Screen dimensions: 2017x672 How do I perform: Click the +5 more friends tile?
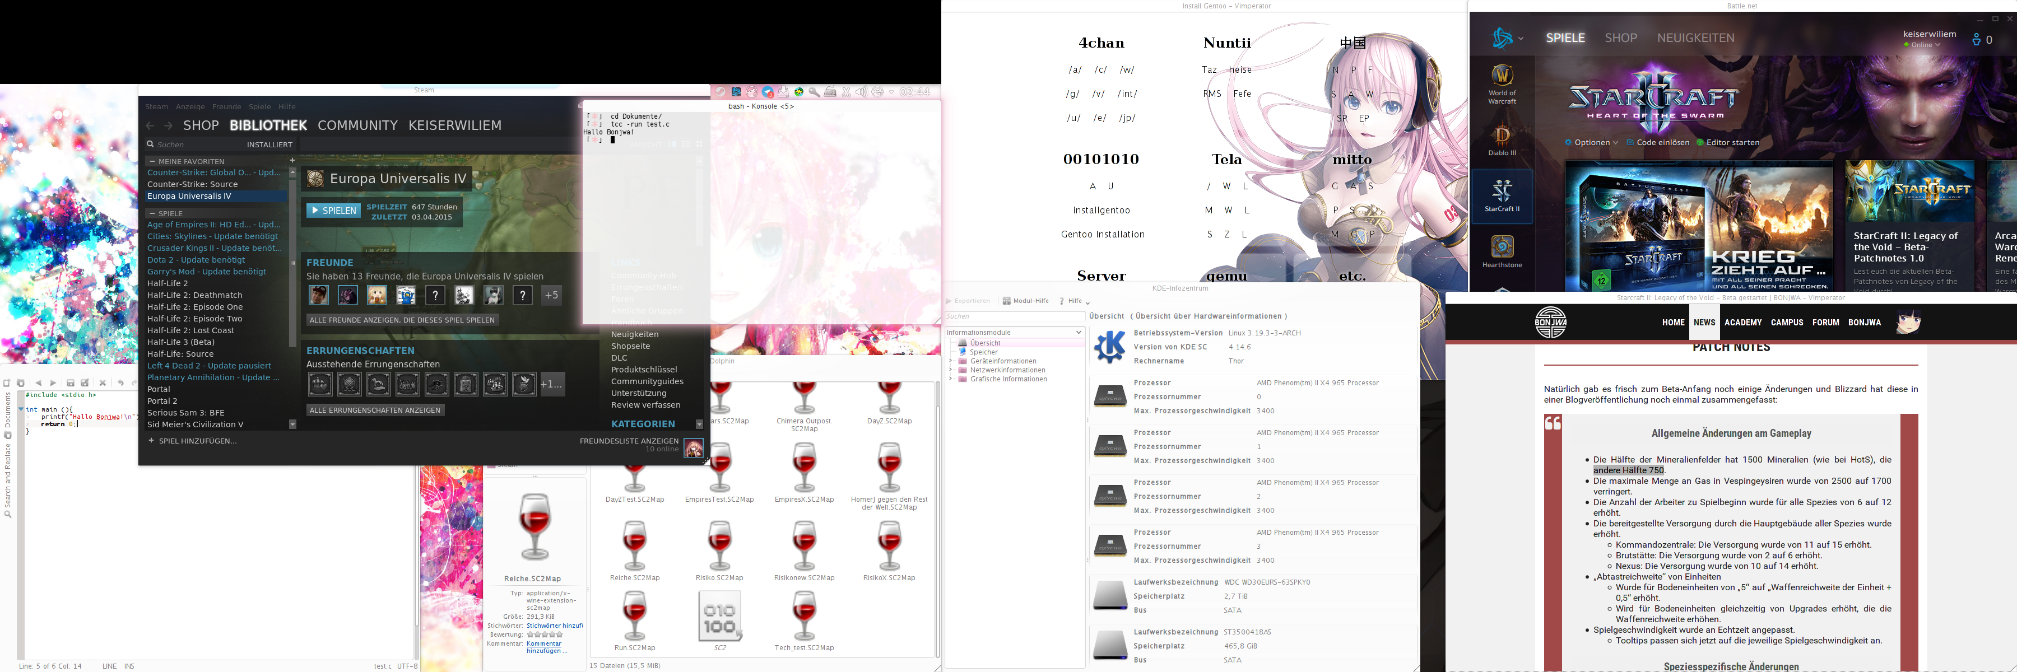[x=552, y=295]
